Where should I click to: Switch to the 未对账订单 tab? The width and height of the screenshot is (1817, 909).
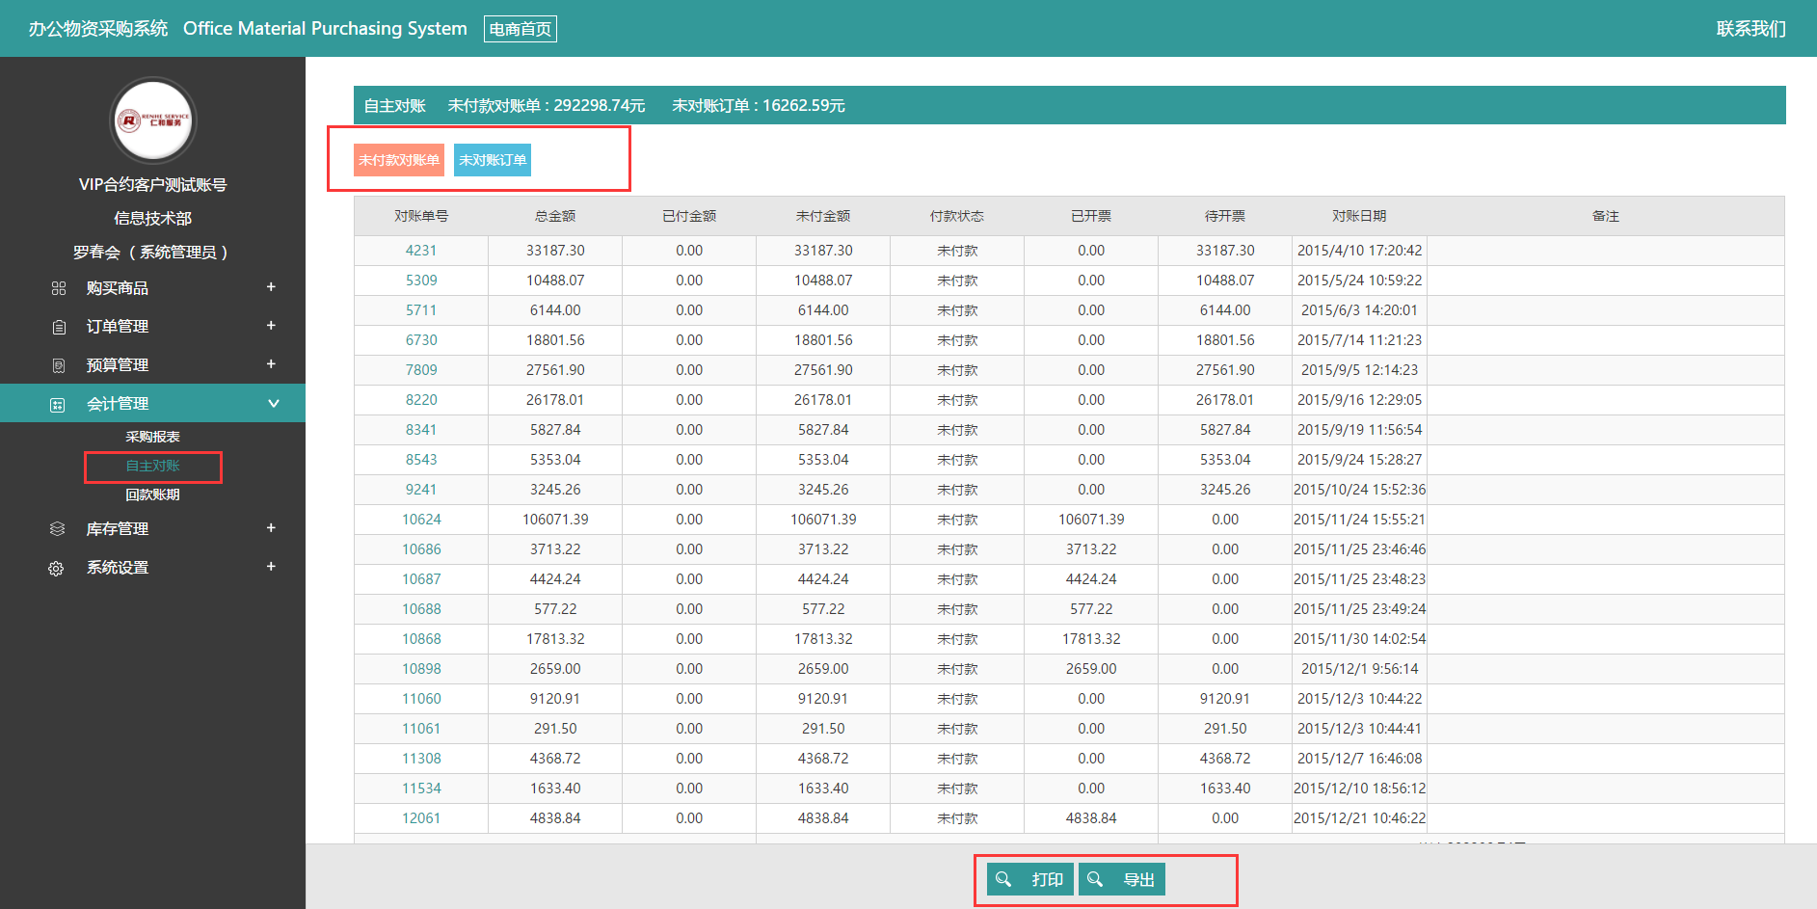(493, 160)
